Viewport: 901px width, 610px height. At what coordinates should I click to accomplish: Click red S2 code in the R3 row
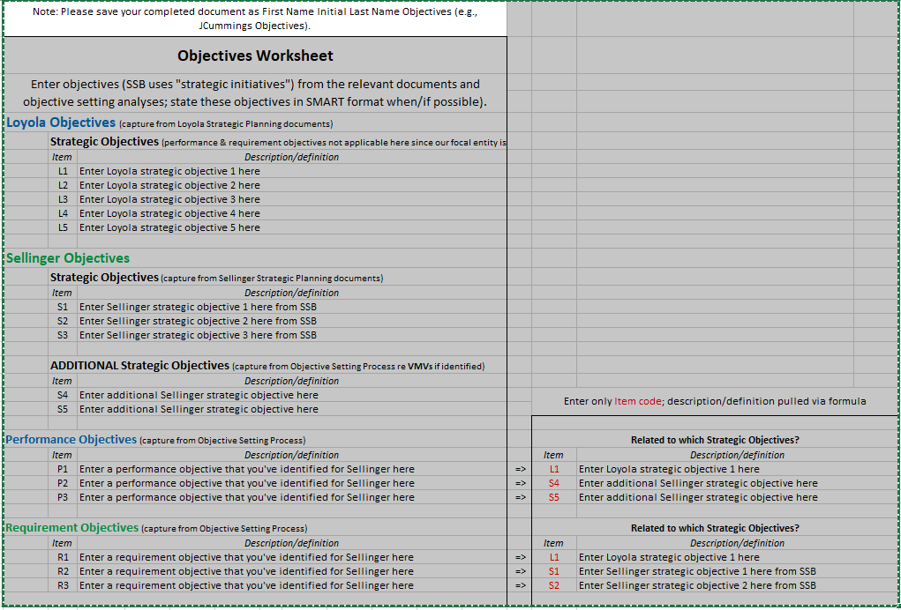554,585
